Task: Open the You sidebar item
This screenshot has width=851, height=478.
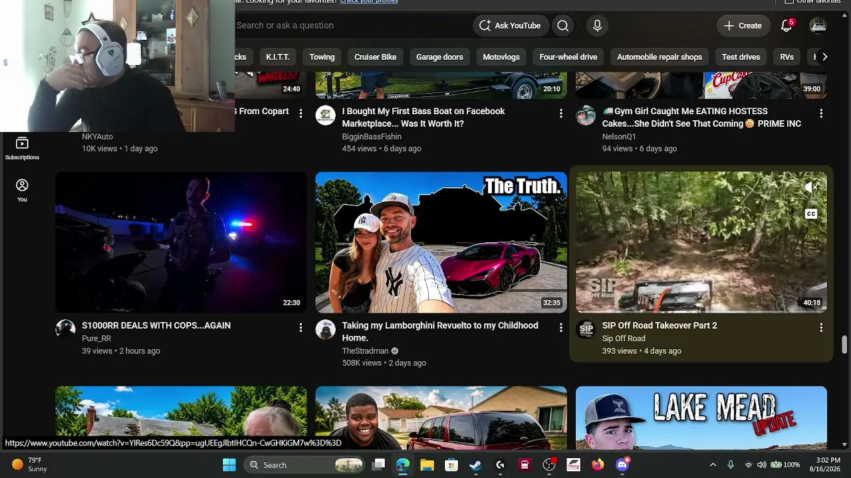Action: click(x=22, y=190)
